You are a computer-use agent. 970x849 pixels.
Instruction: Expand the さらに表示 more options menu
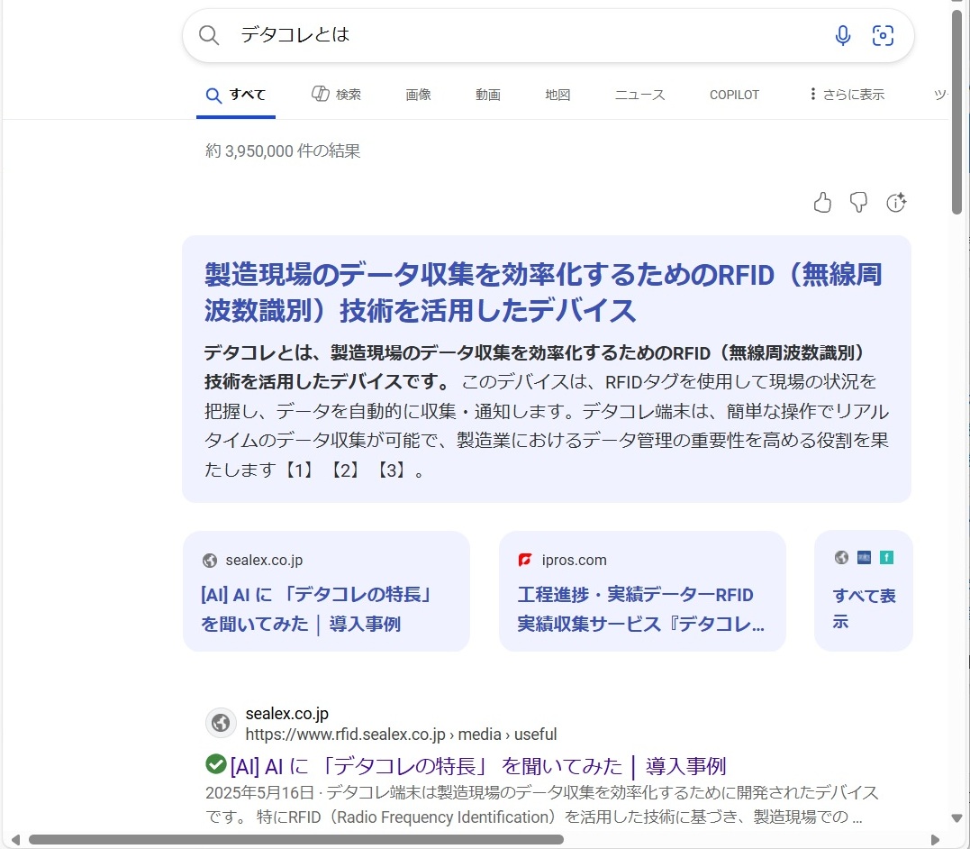click(x=847, y=95)
